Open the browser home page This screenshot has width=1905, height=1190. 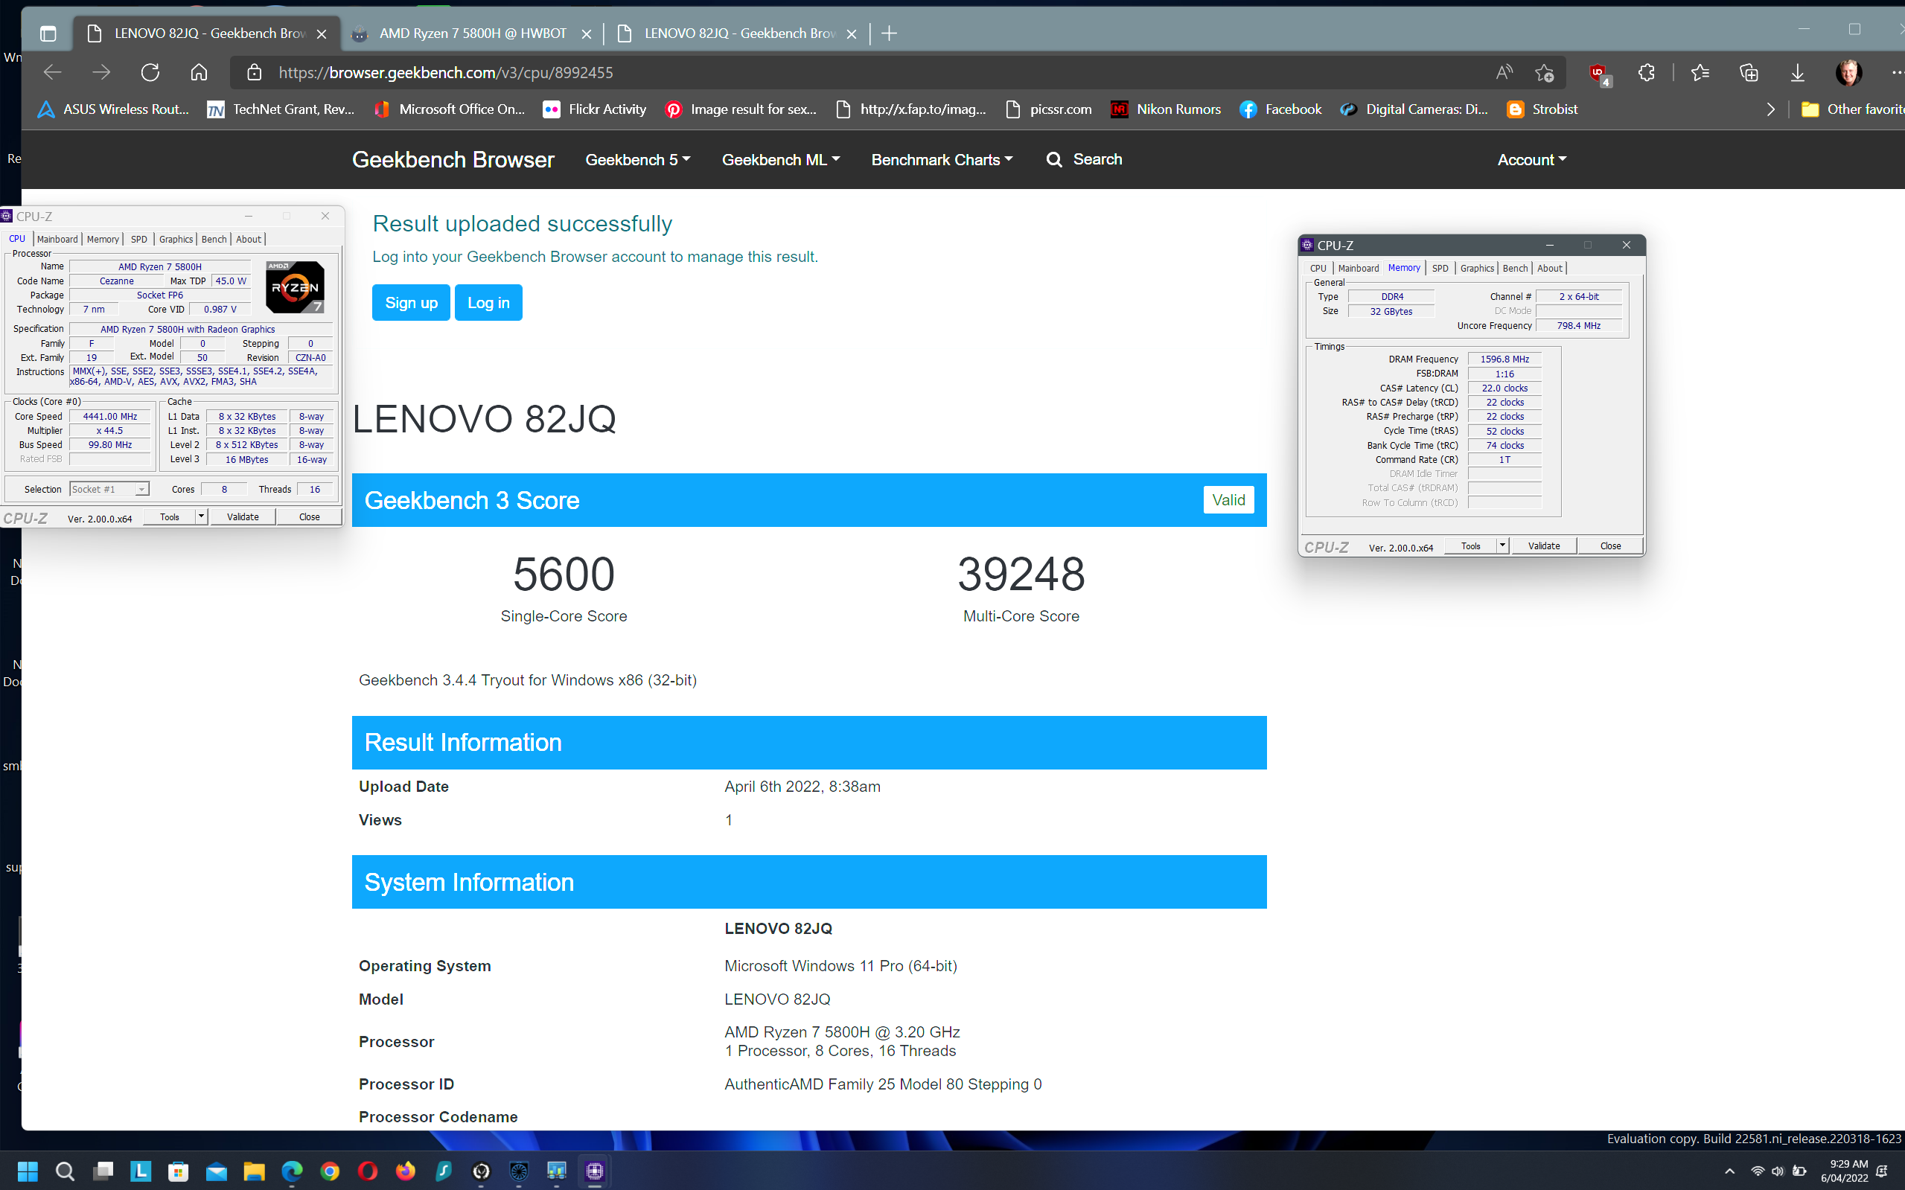[x=200, y=72]
